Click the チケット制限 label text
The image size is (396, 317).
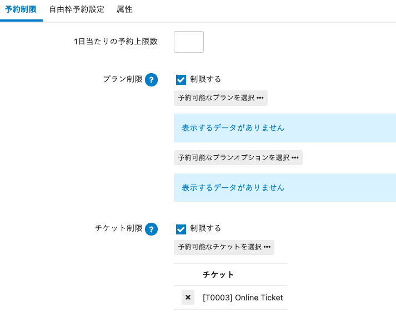pyautogui.click(x=119, y=228)
